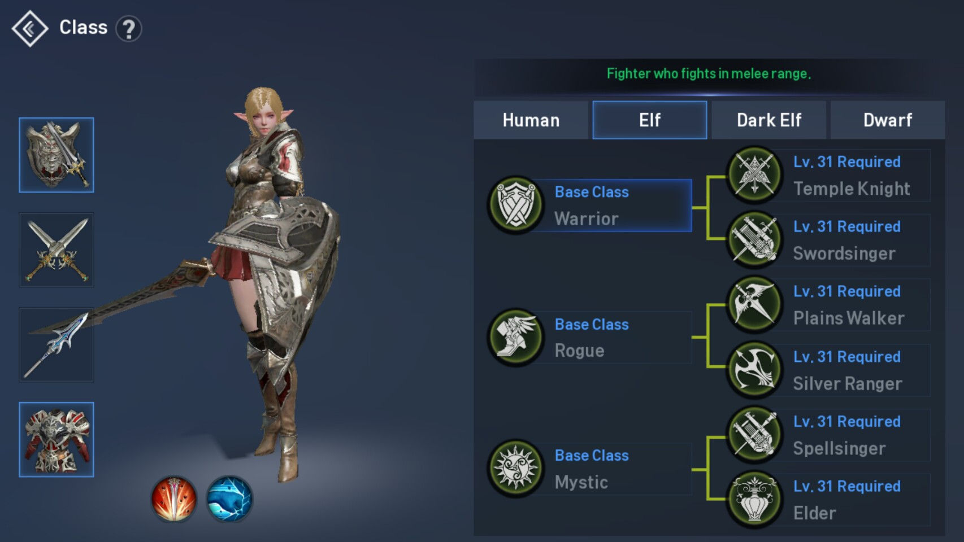964x542 pixels.
Task: Click the Mystic sun emblem icon
Action: (515, 469)
